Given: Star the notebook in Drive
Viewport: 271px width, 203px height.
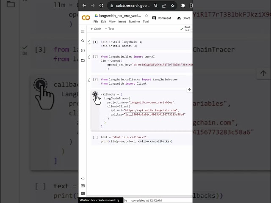Looking at the screenshot, I should (x=147, y=16).
